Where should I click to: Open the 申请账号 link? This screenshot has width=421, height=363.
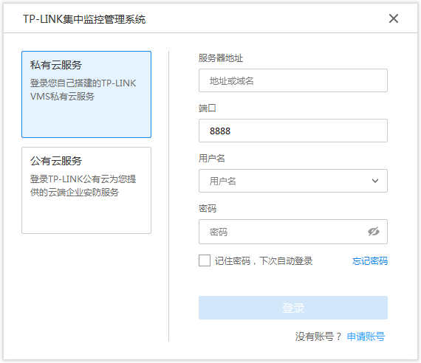[x=366, y=336]
